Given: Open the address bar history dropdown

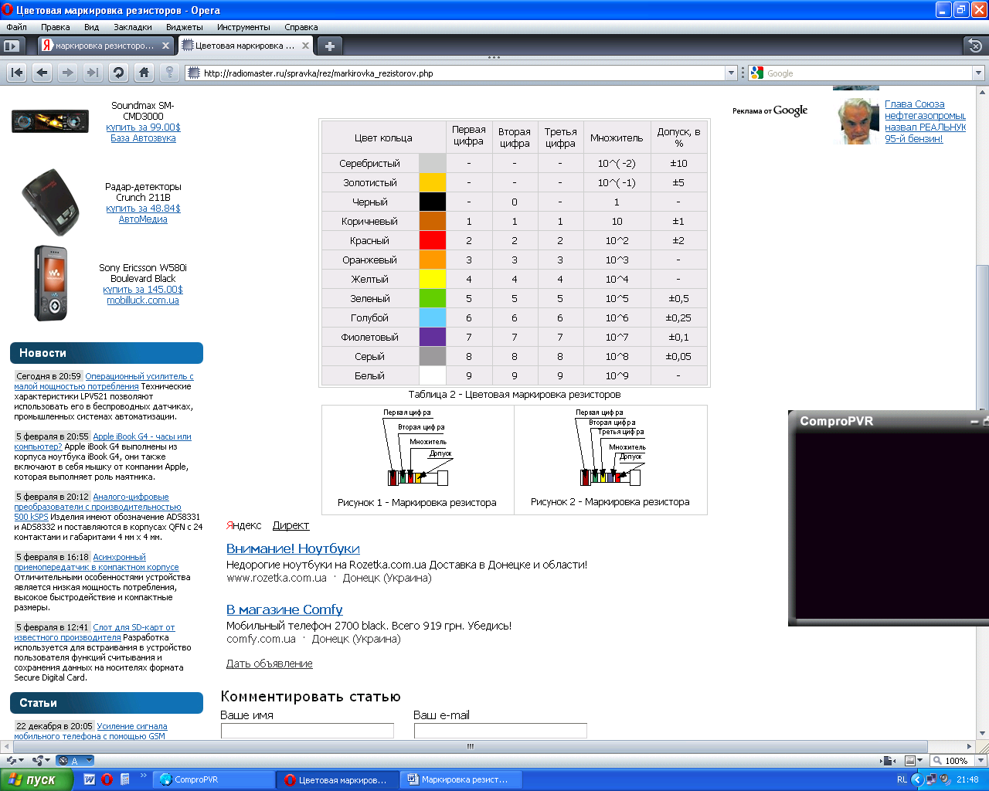Looking at the screenshot, I should point(731,73).
